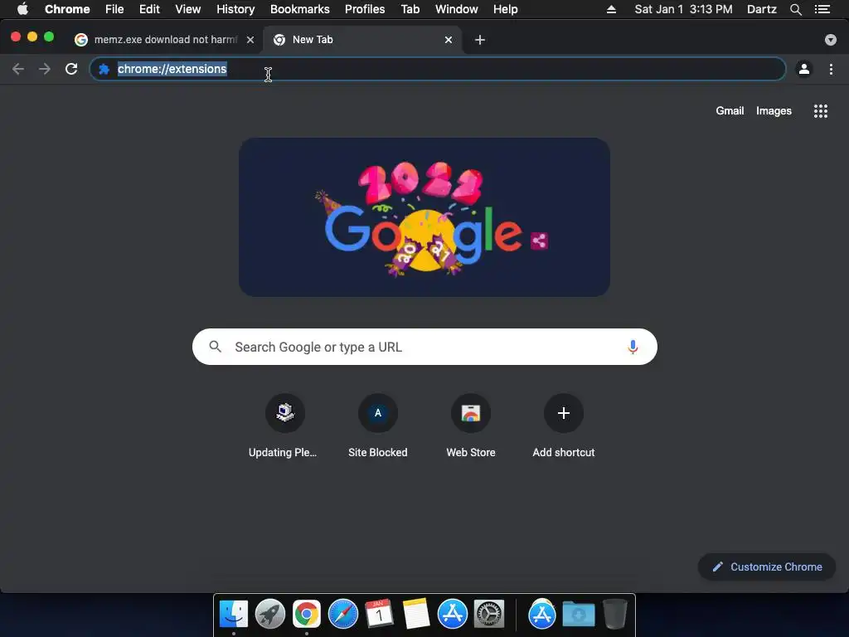Switch to the memz.exe download tab

165,40
